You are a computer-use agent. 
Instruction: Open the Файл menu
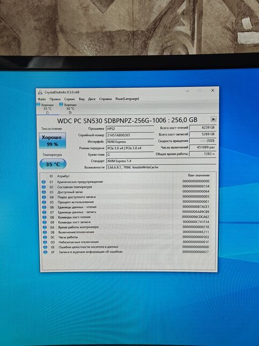[42, 99]
